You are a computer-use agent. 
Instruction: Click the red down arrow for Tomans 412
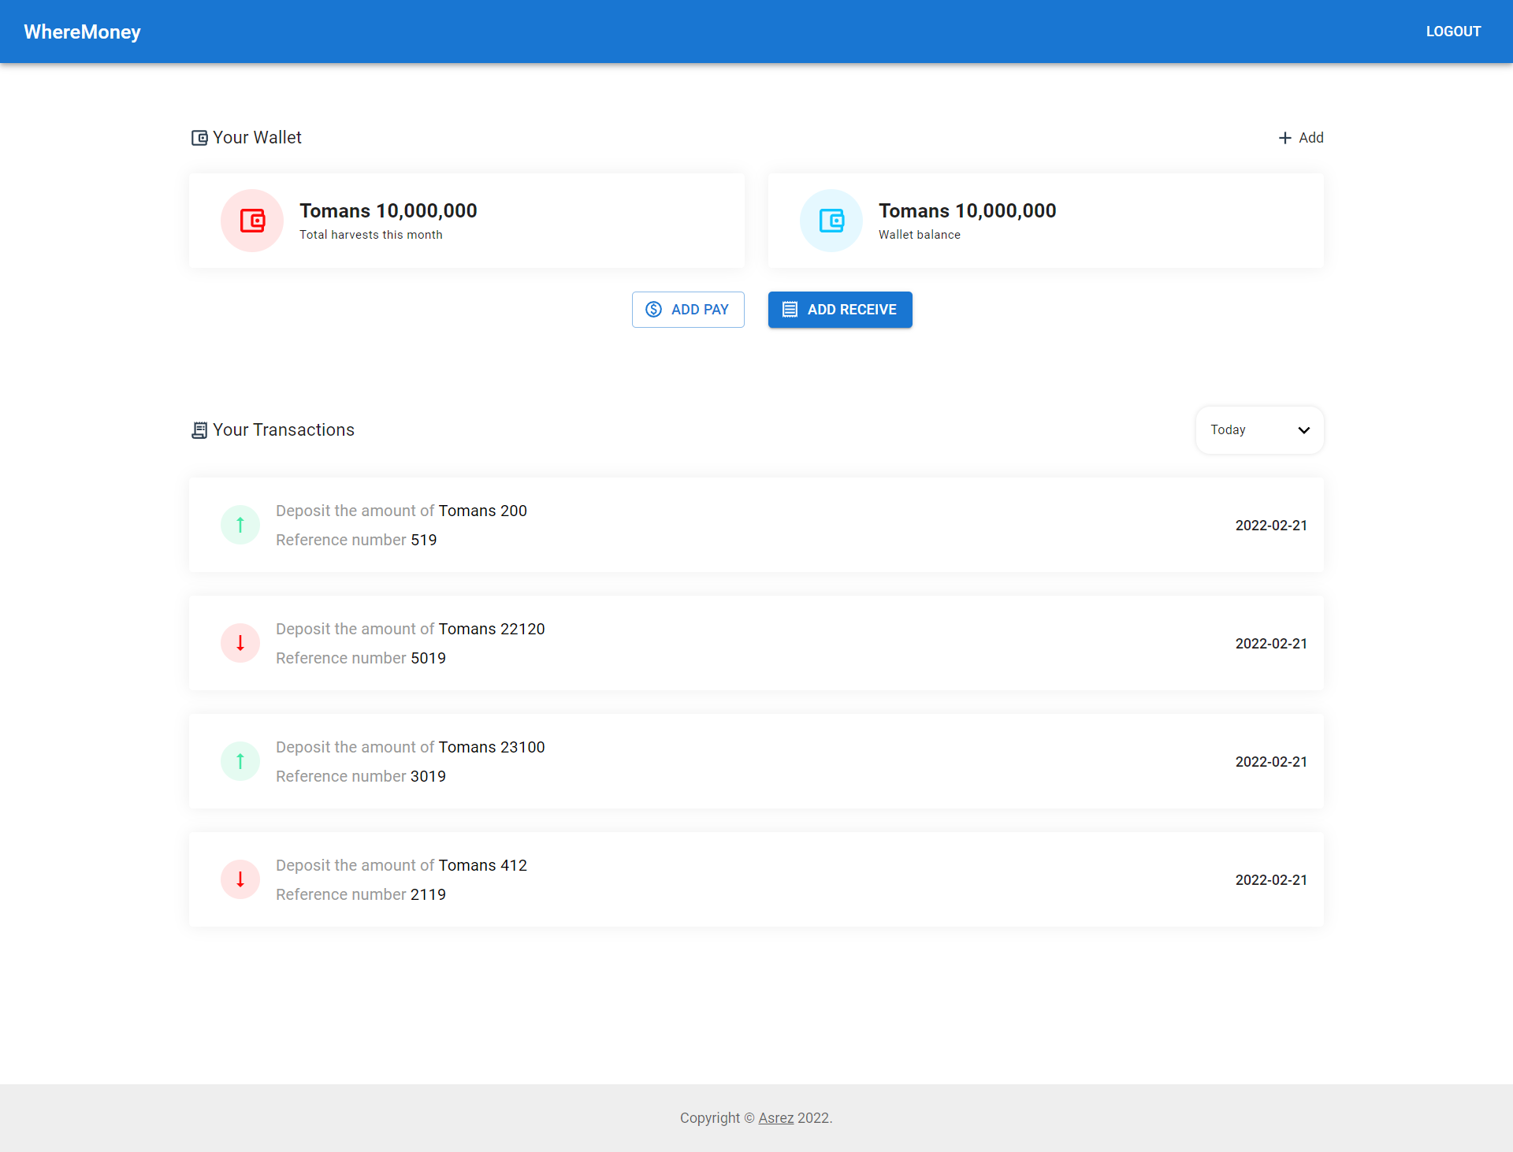[x=240, y=879]
